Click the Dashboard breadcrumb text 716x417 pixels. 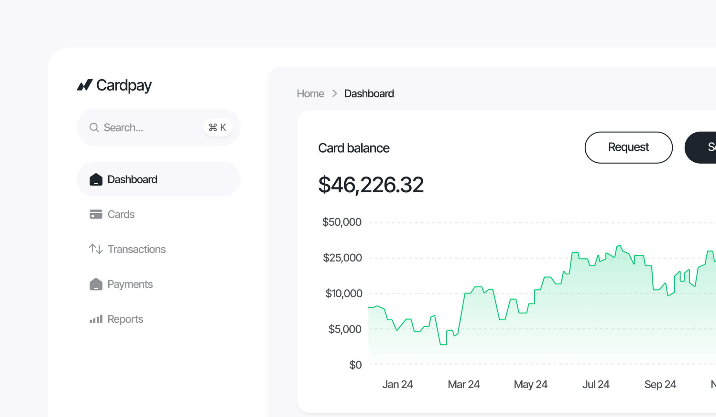point(369,94)
